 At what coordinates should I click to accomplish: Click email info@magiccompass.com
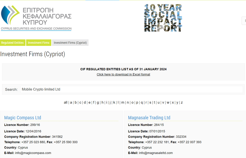point(33,153)
